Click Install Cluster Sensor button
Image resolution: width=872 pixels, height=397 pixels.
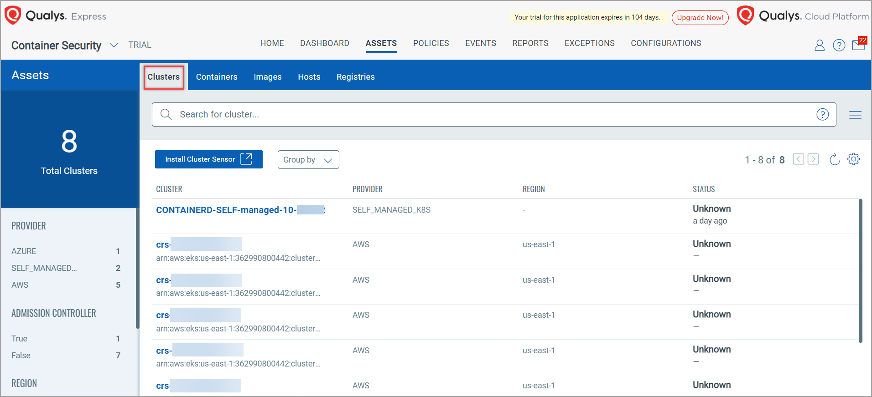208,159
